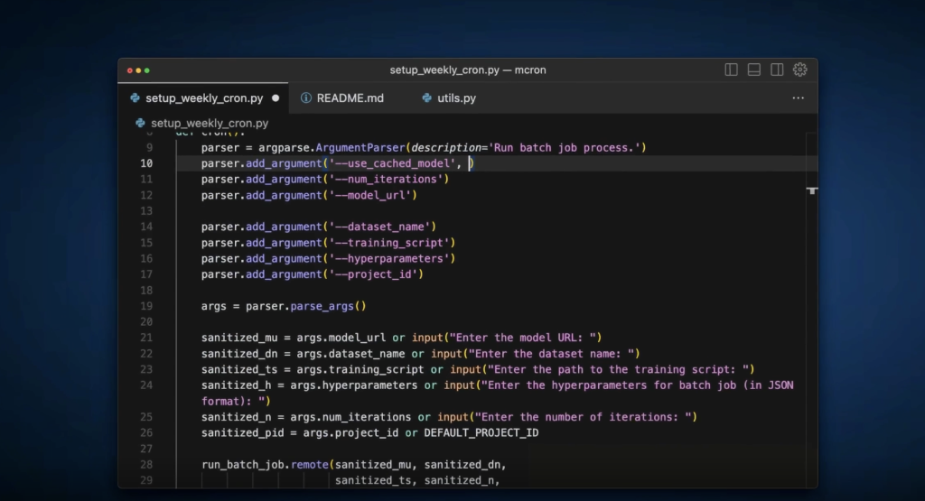
Task: Click line number 24 in the gutter
Action: [146, 385]
